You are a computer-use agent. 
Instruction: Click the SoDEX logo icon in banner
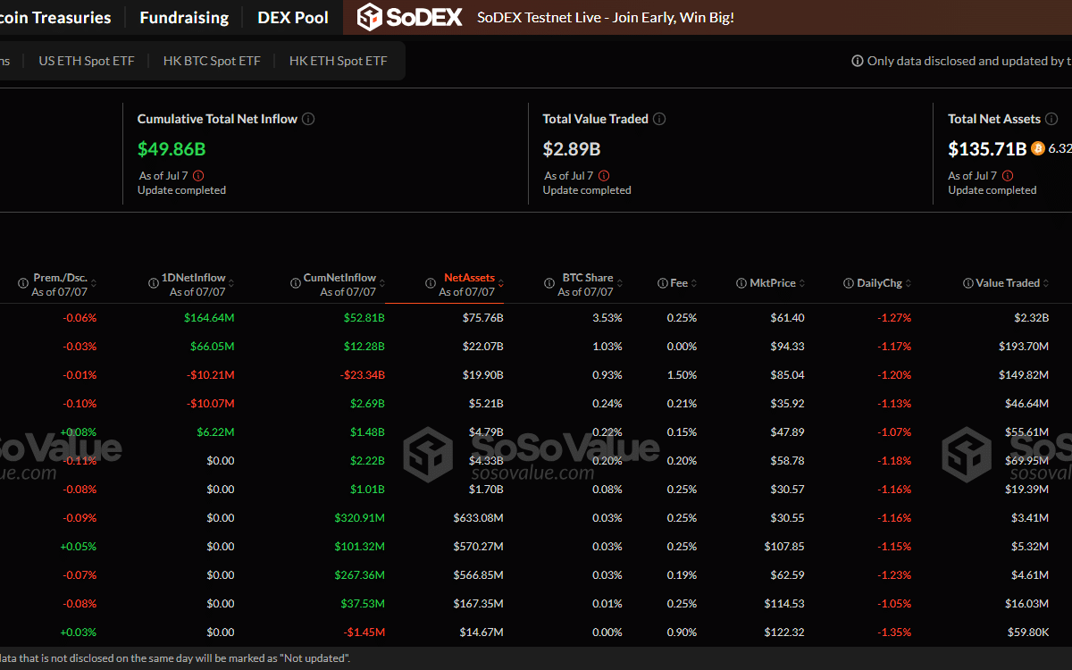(x=371, y=17)
